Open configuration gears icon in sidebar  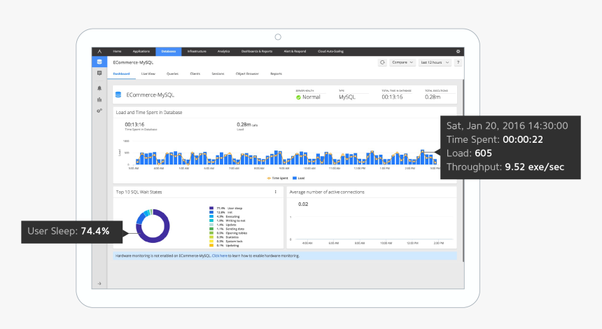pyautogui.click(x=99, y=111)
